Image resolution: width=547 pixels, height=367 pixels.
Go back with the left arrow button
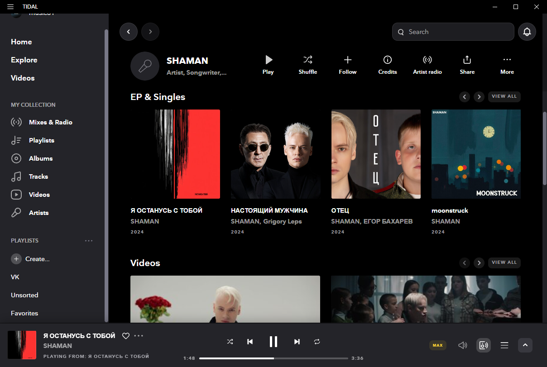(129, 32)
